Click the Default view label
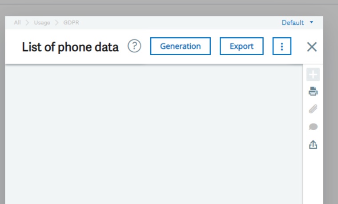The width and height of the screenshot is (338, 204). [x=293, y=23]
